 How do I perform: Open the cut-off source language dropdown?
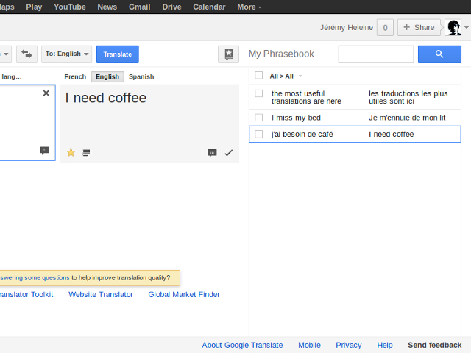click(5, 54)
